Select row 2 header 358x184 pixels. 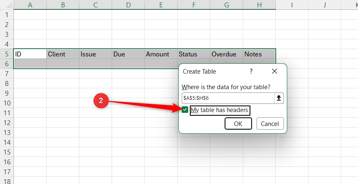(7, 25)
